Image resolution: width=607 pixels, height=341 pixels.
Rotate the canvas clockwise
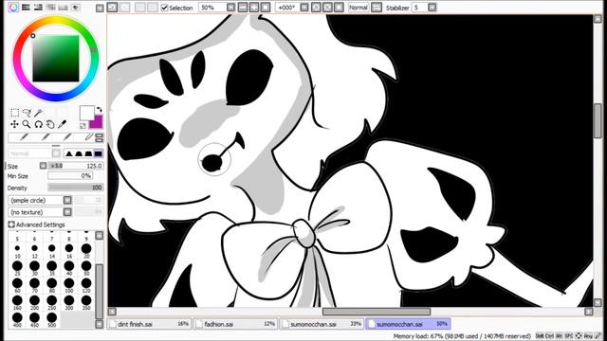pos(327,8)
